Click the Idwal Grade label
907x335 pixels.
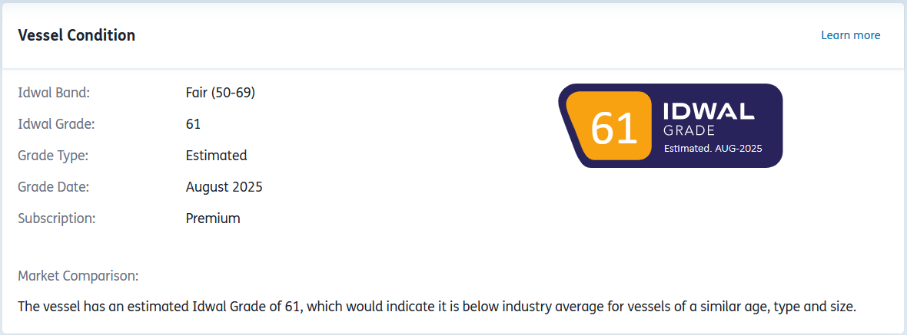tap(56, 124)
